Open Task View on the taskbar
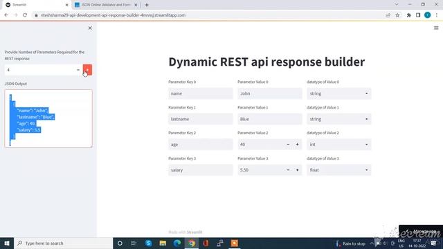The width and height of the screenshot is (443, 249). (x=134, y=243)
